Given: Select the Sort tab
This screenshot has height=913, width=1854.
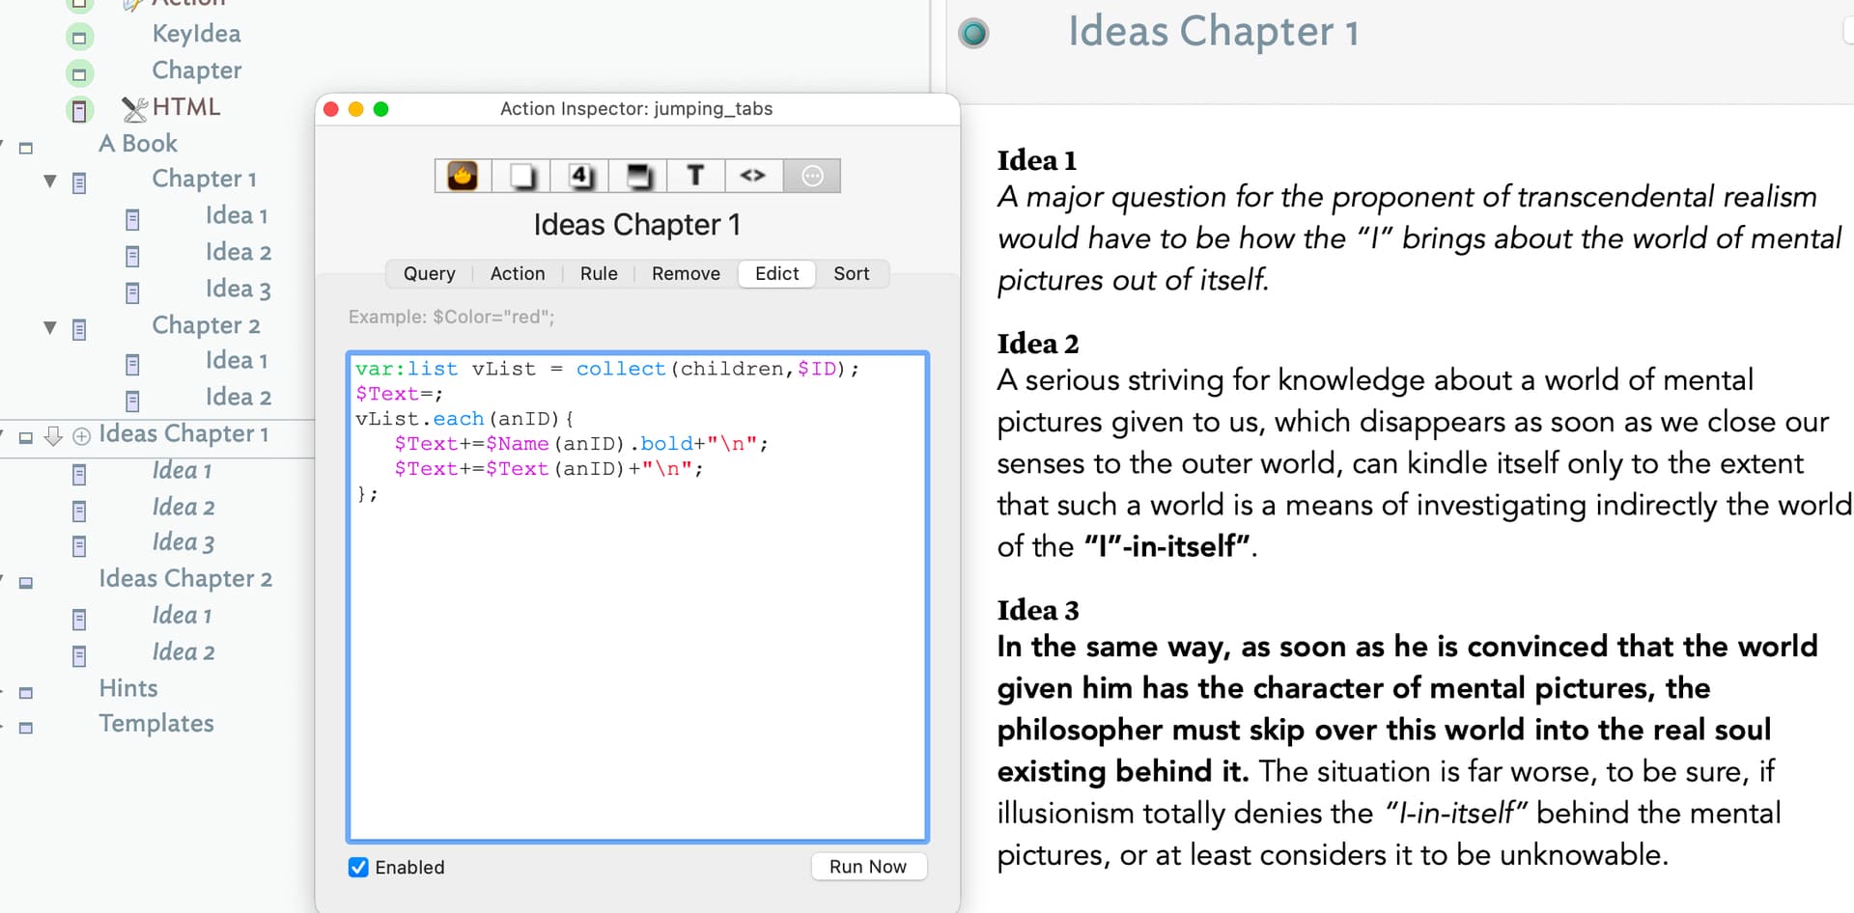Looking at the screenshot, I should tap(851, 274).
